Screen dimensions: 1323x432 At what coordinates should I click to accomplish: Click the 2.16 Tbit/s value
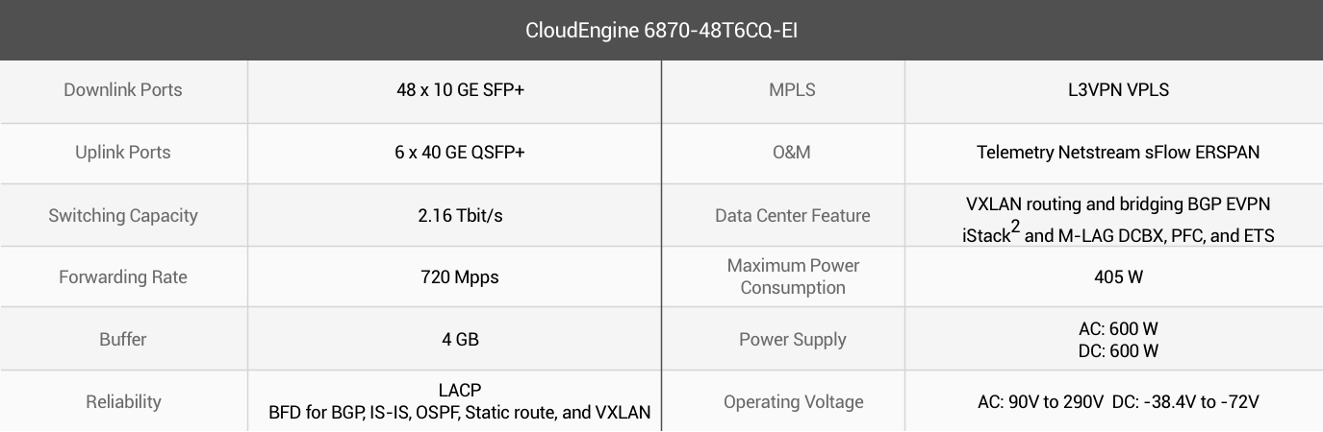[454, 215]
